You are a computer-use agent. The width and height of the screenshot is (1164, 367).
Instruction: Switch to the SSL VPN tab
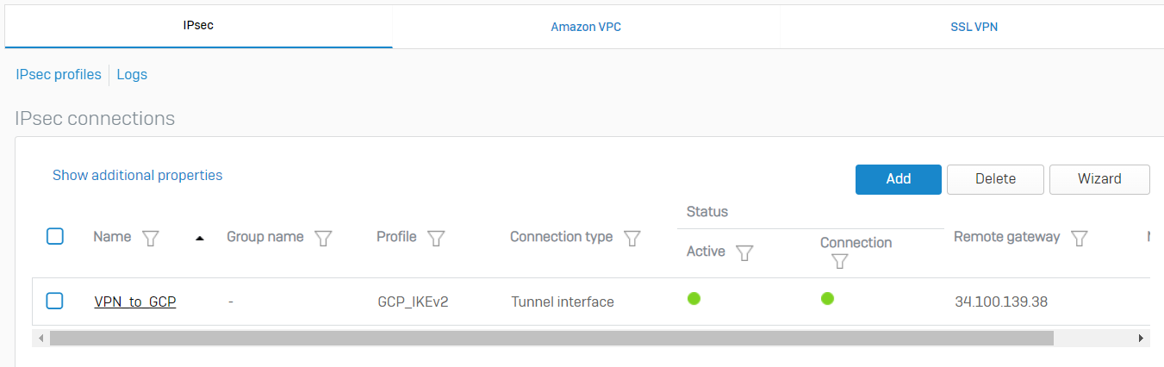[973, 27]
